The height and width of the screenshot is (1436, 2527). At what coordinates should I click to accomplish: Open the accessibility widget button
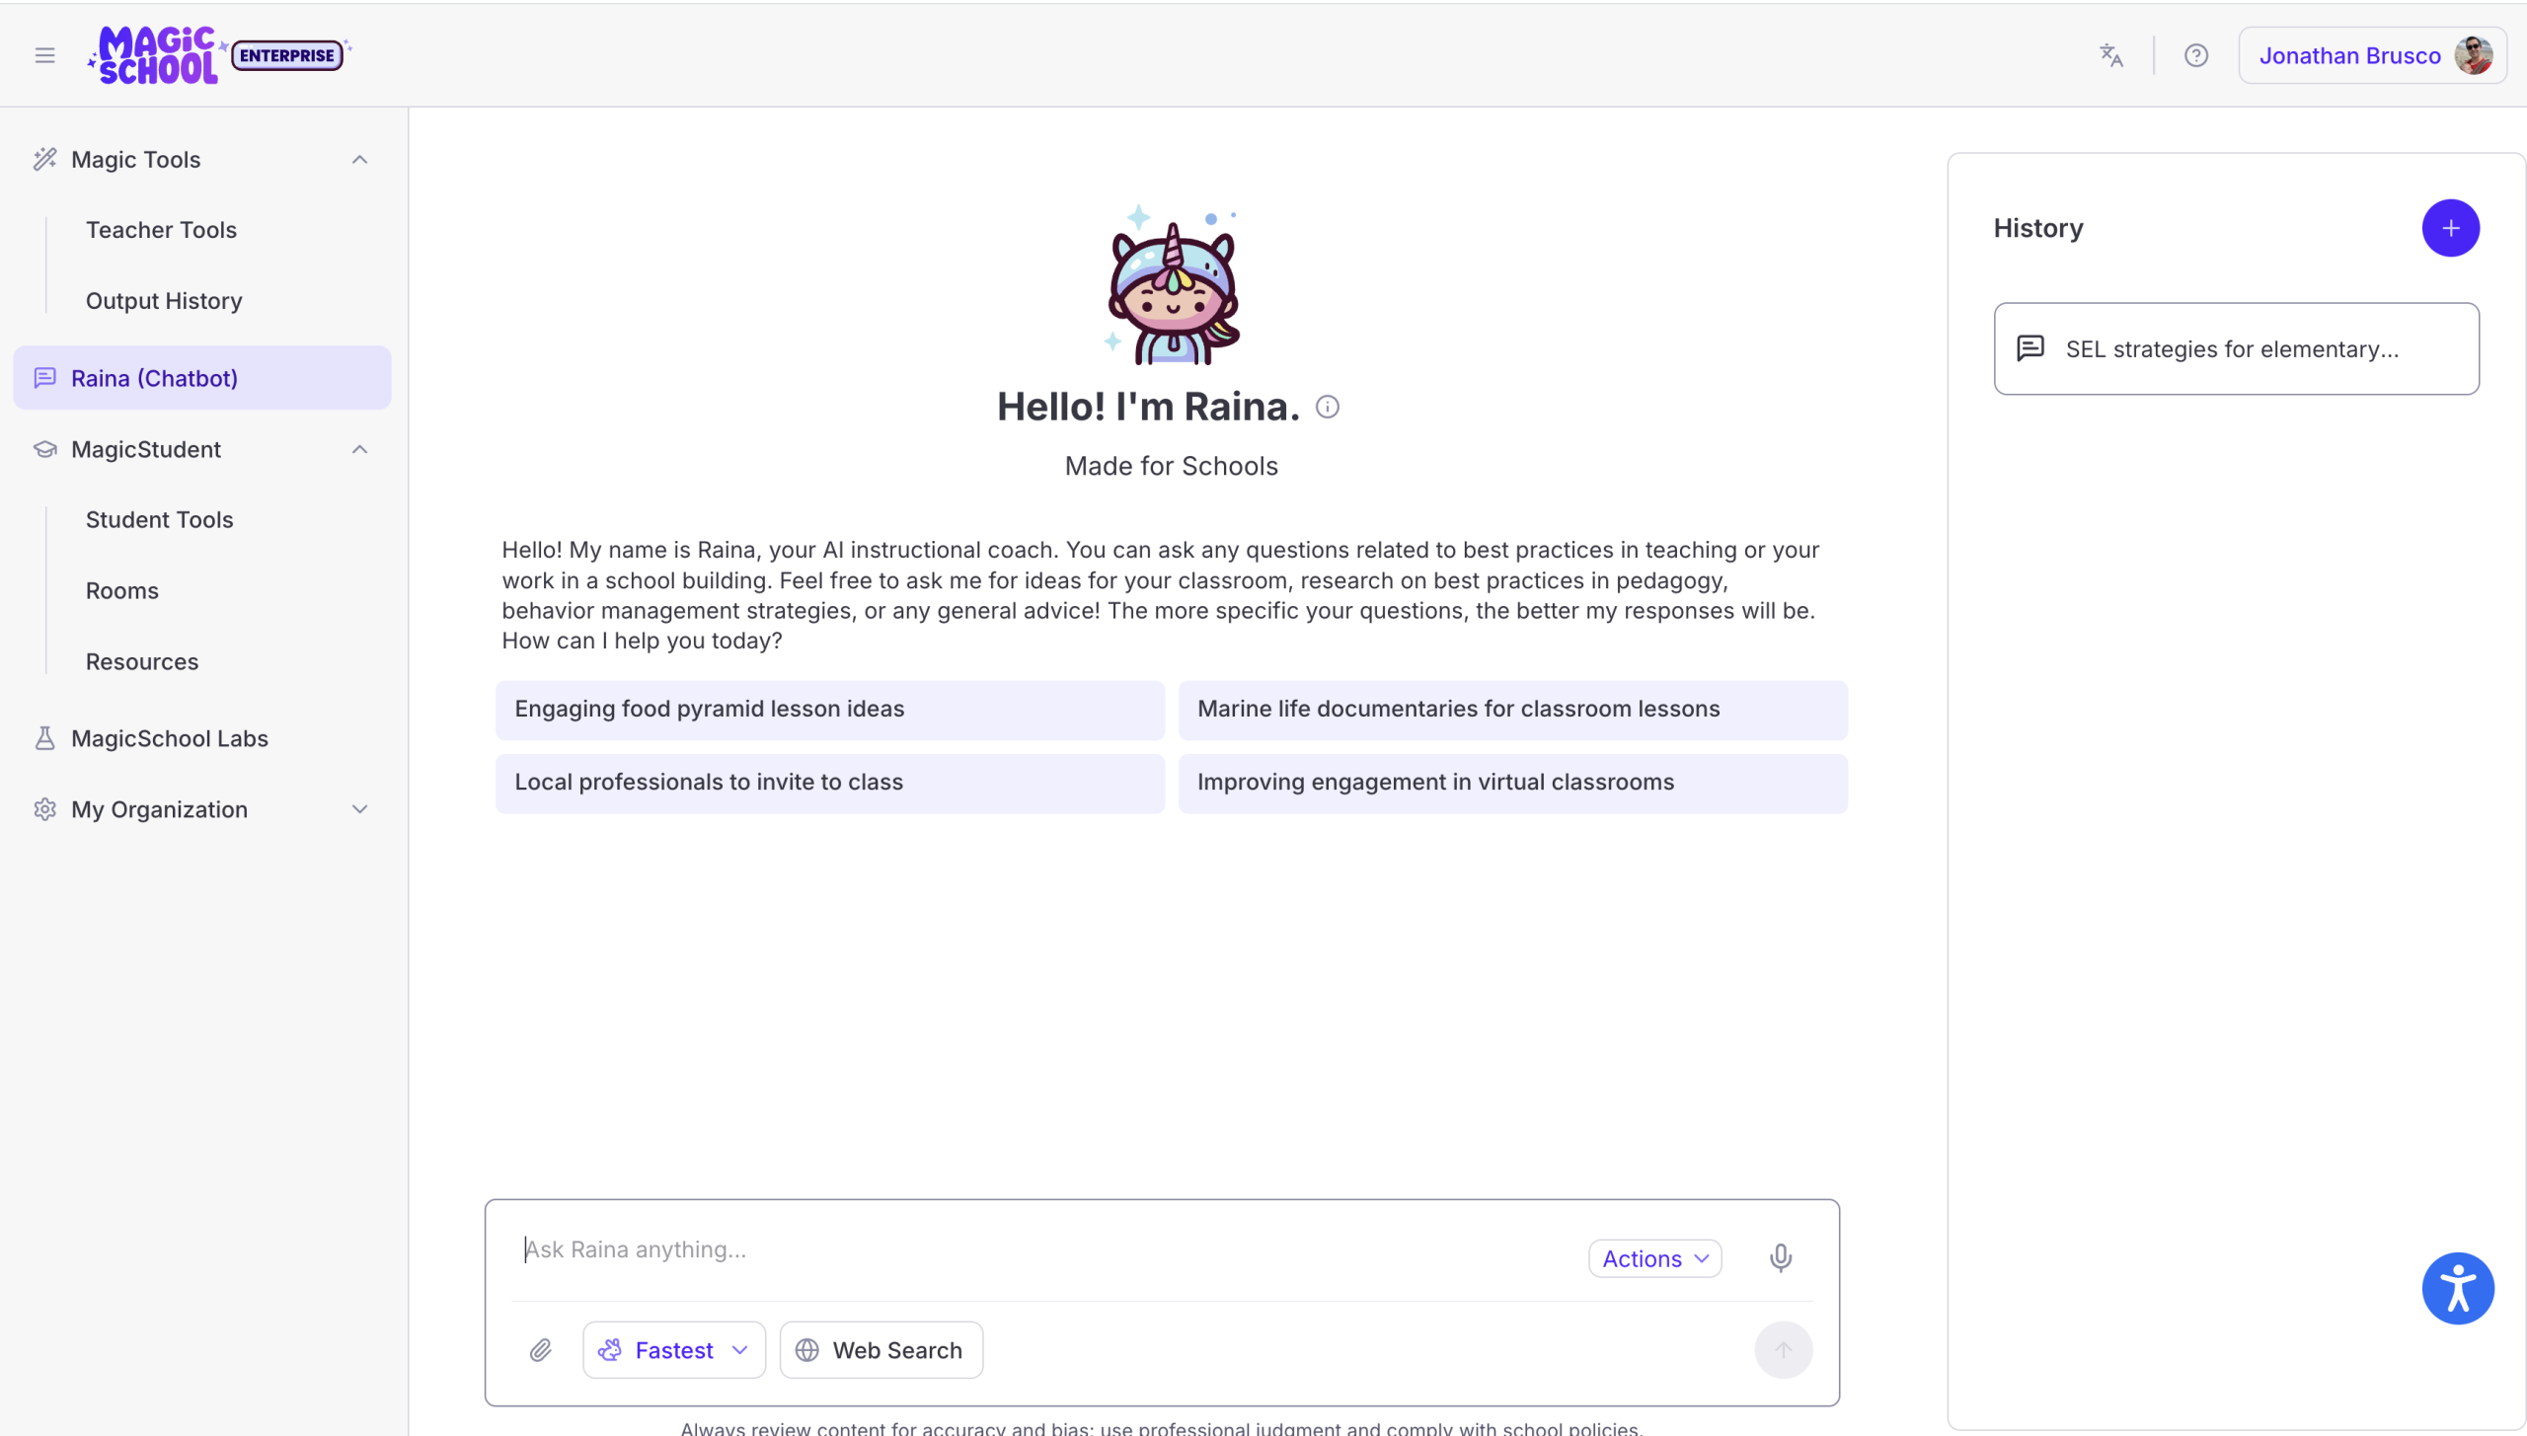(2458, 1288)
